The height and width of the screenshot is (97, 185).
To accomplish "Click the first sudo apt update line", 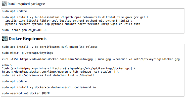I will [14, 11].
